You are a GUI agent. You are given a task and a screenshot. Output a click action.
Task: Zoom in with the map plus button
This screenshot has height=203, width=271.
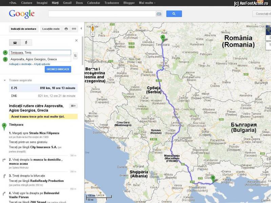[x=92, y=35]
